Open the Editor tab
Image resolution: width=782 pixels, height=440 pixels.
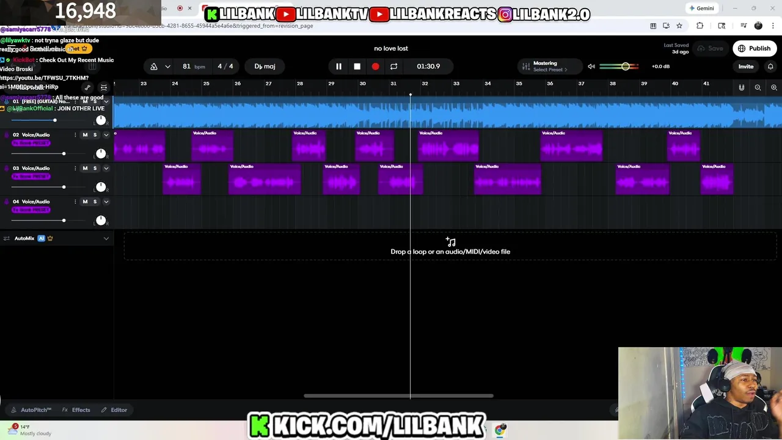(x=114, y=410)
